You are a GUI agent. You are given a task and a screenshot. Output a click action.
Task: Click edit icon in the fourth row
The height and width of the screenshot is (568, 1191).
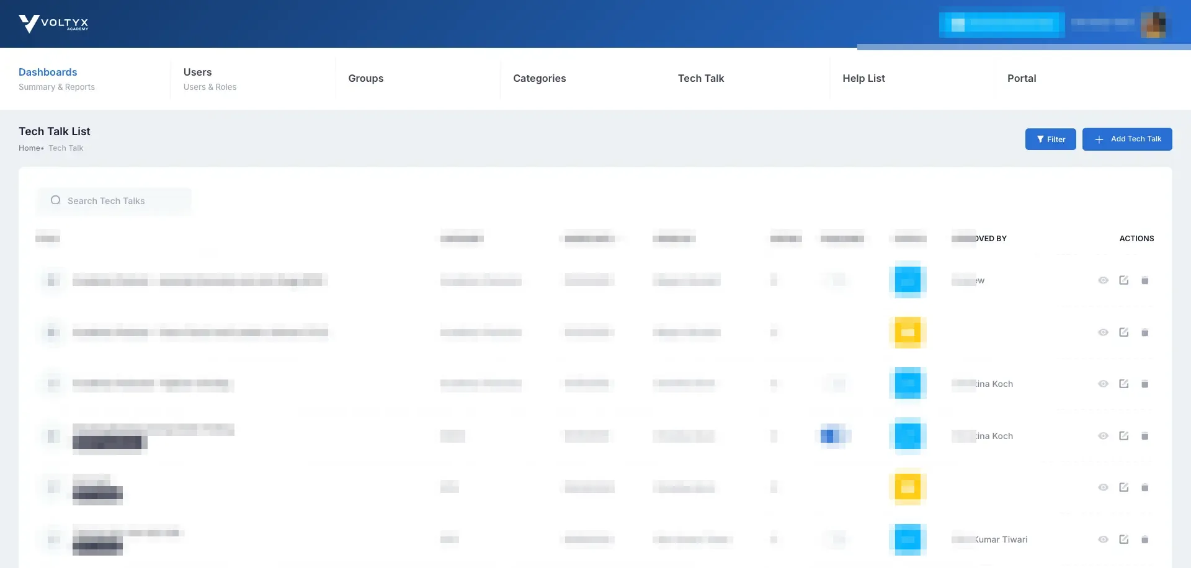click(x=1123, y=436)
